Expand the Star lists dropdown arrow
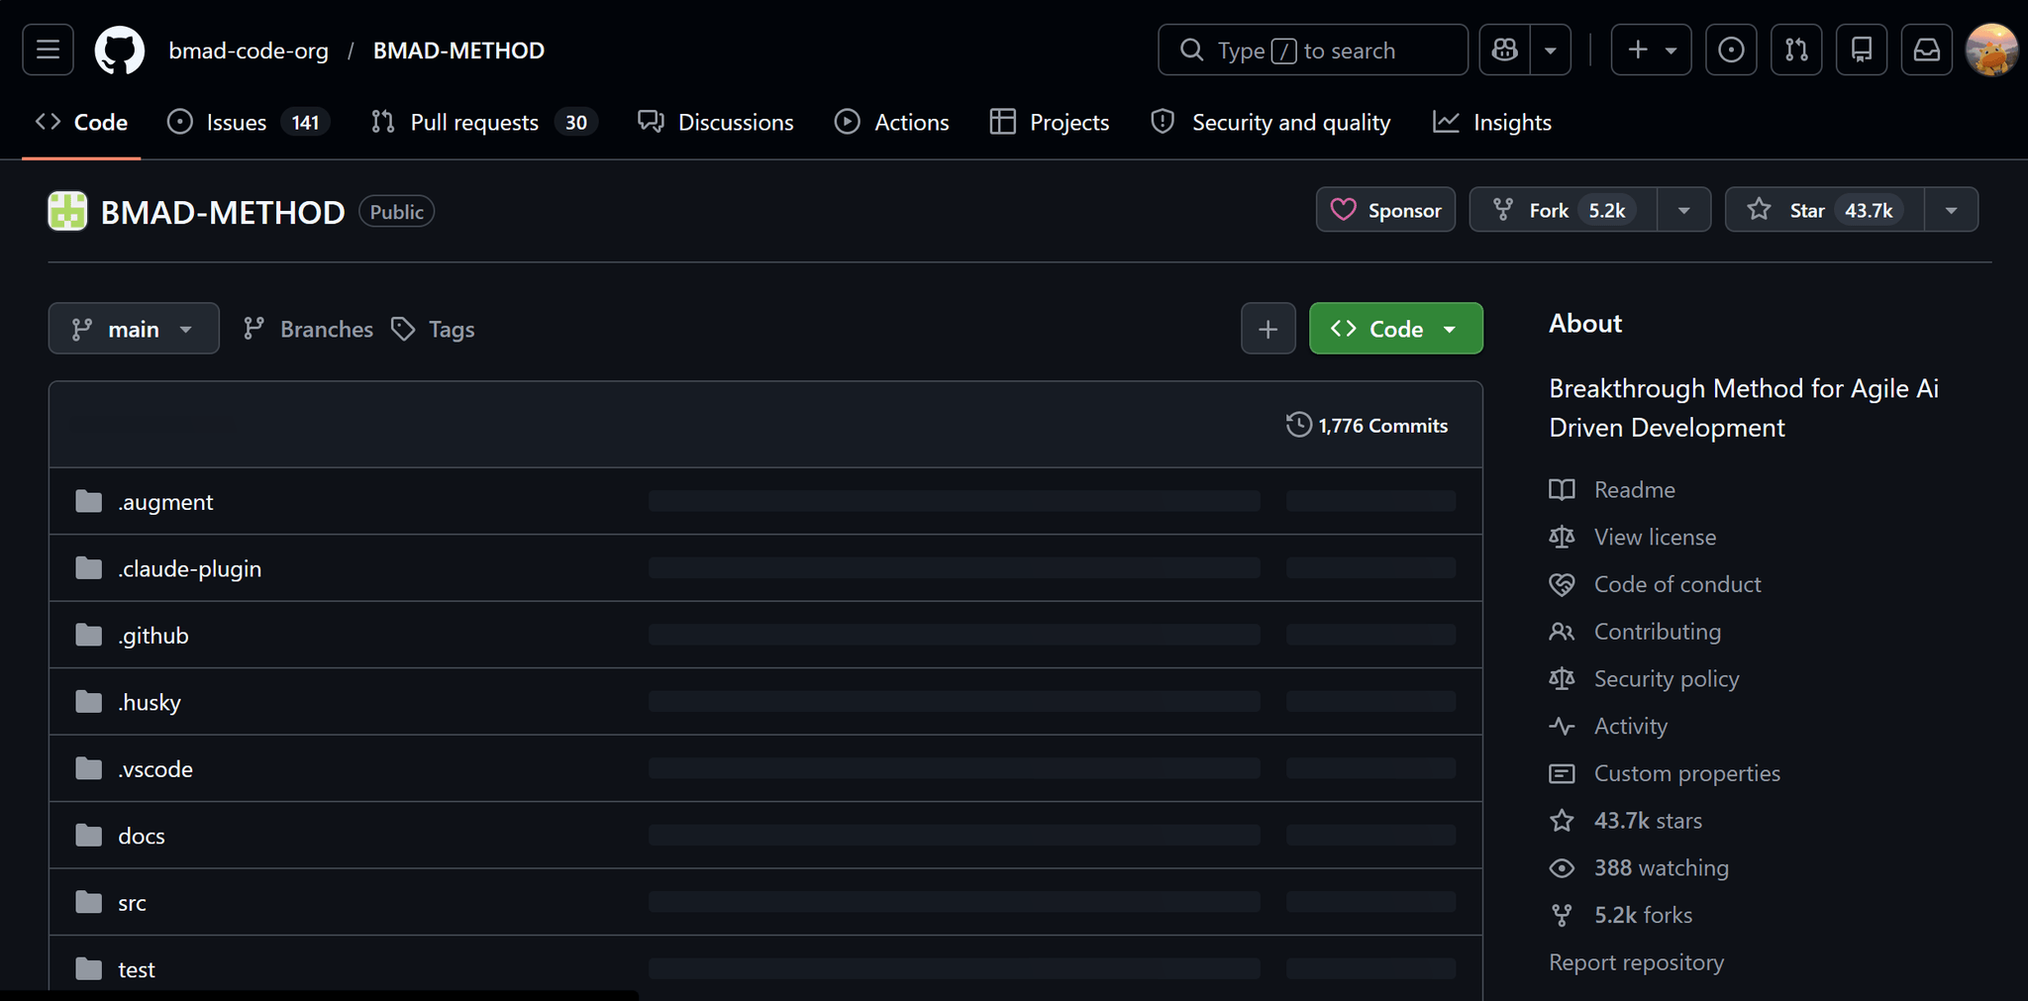 coord(1951,210)
